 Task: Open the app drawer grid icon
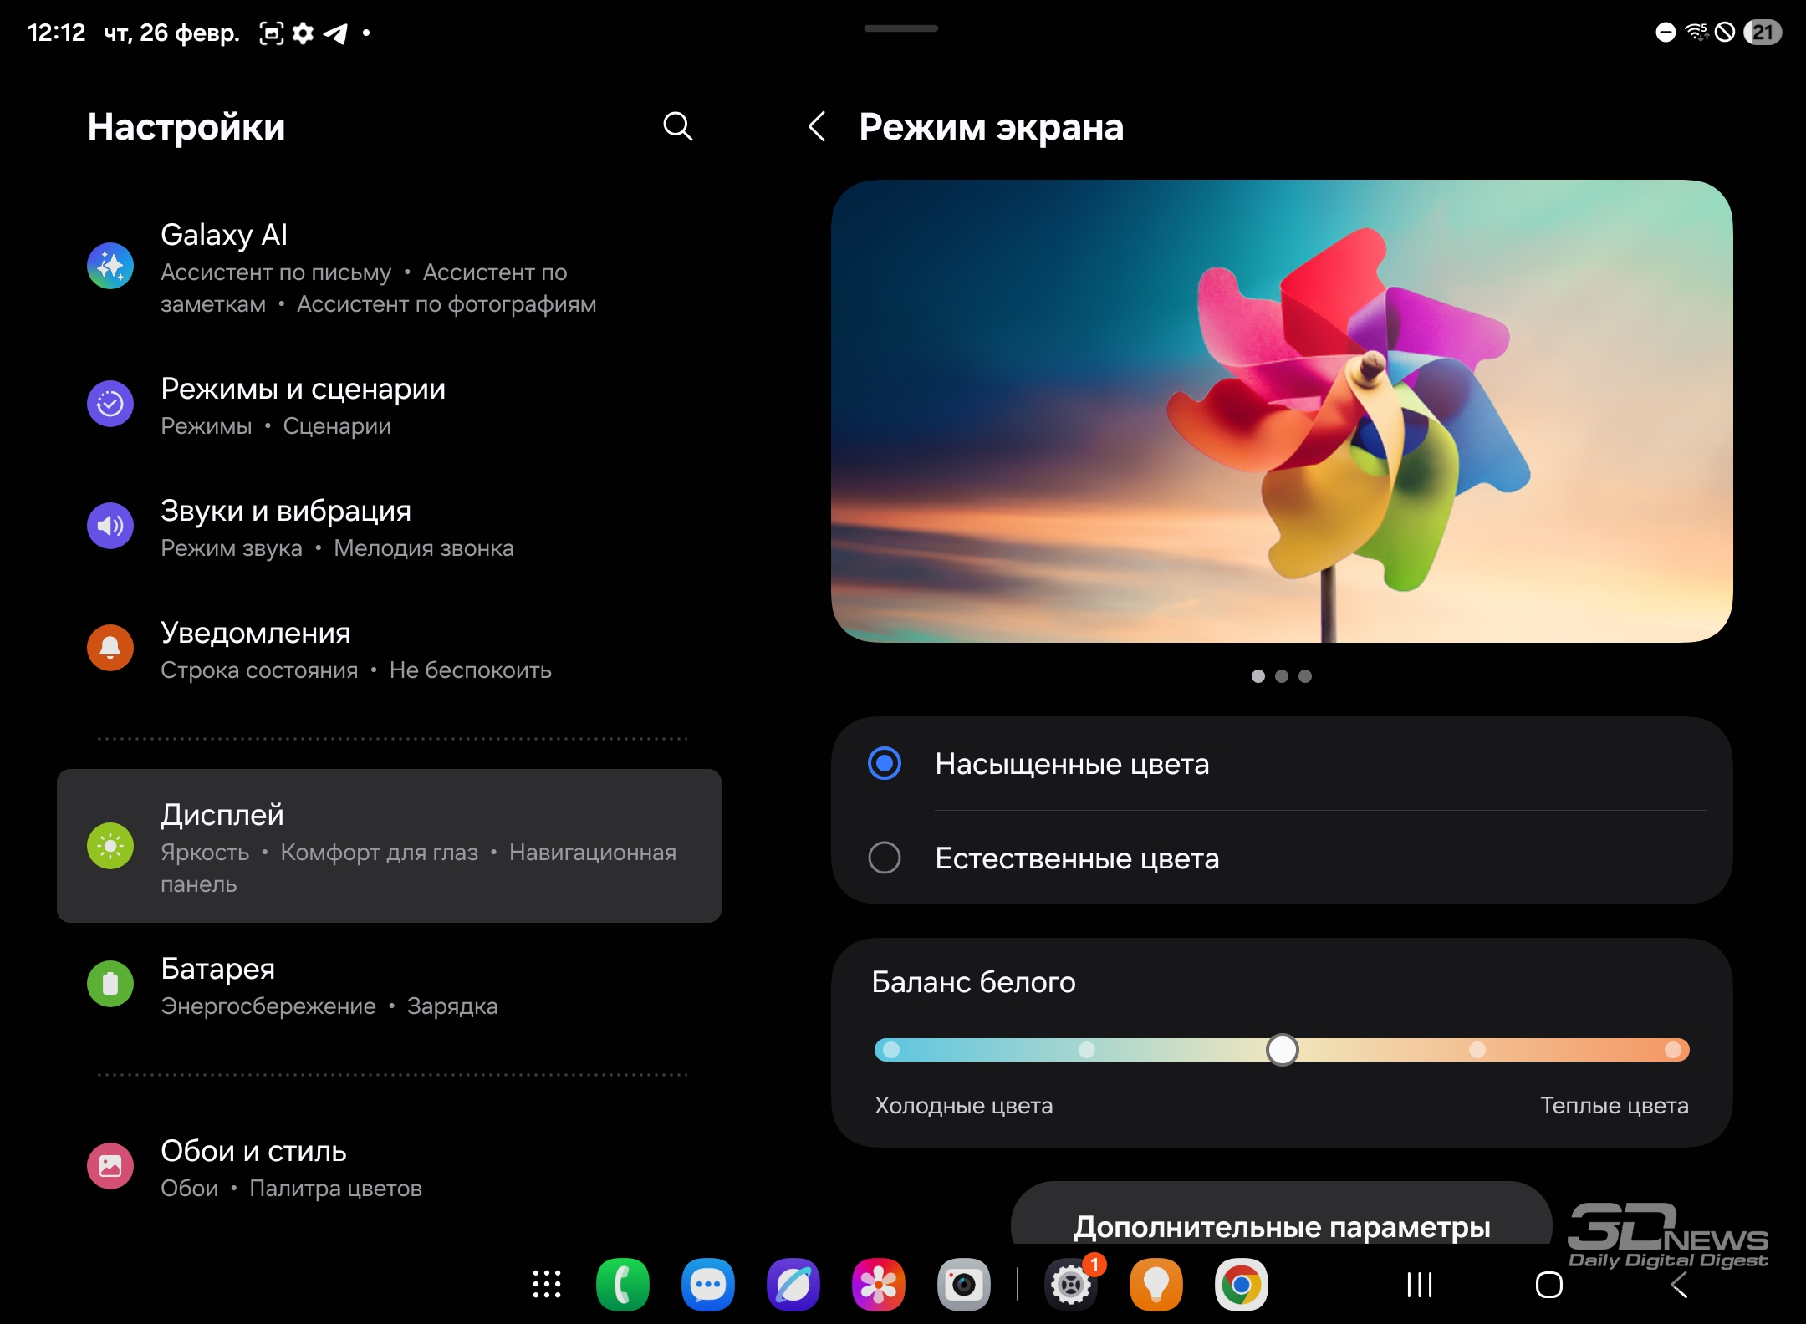(x=547, y=1285)
